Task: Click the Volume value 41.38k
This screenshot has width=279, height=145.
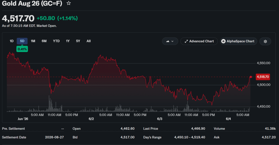Action: (x=270, y=128)
